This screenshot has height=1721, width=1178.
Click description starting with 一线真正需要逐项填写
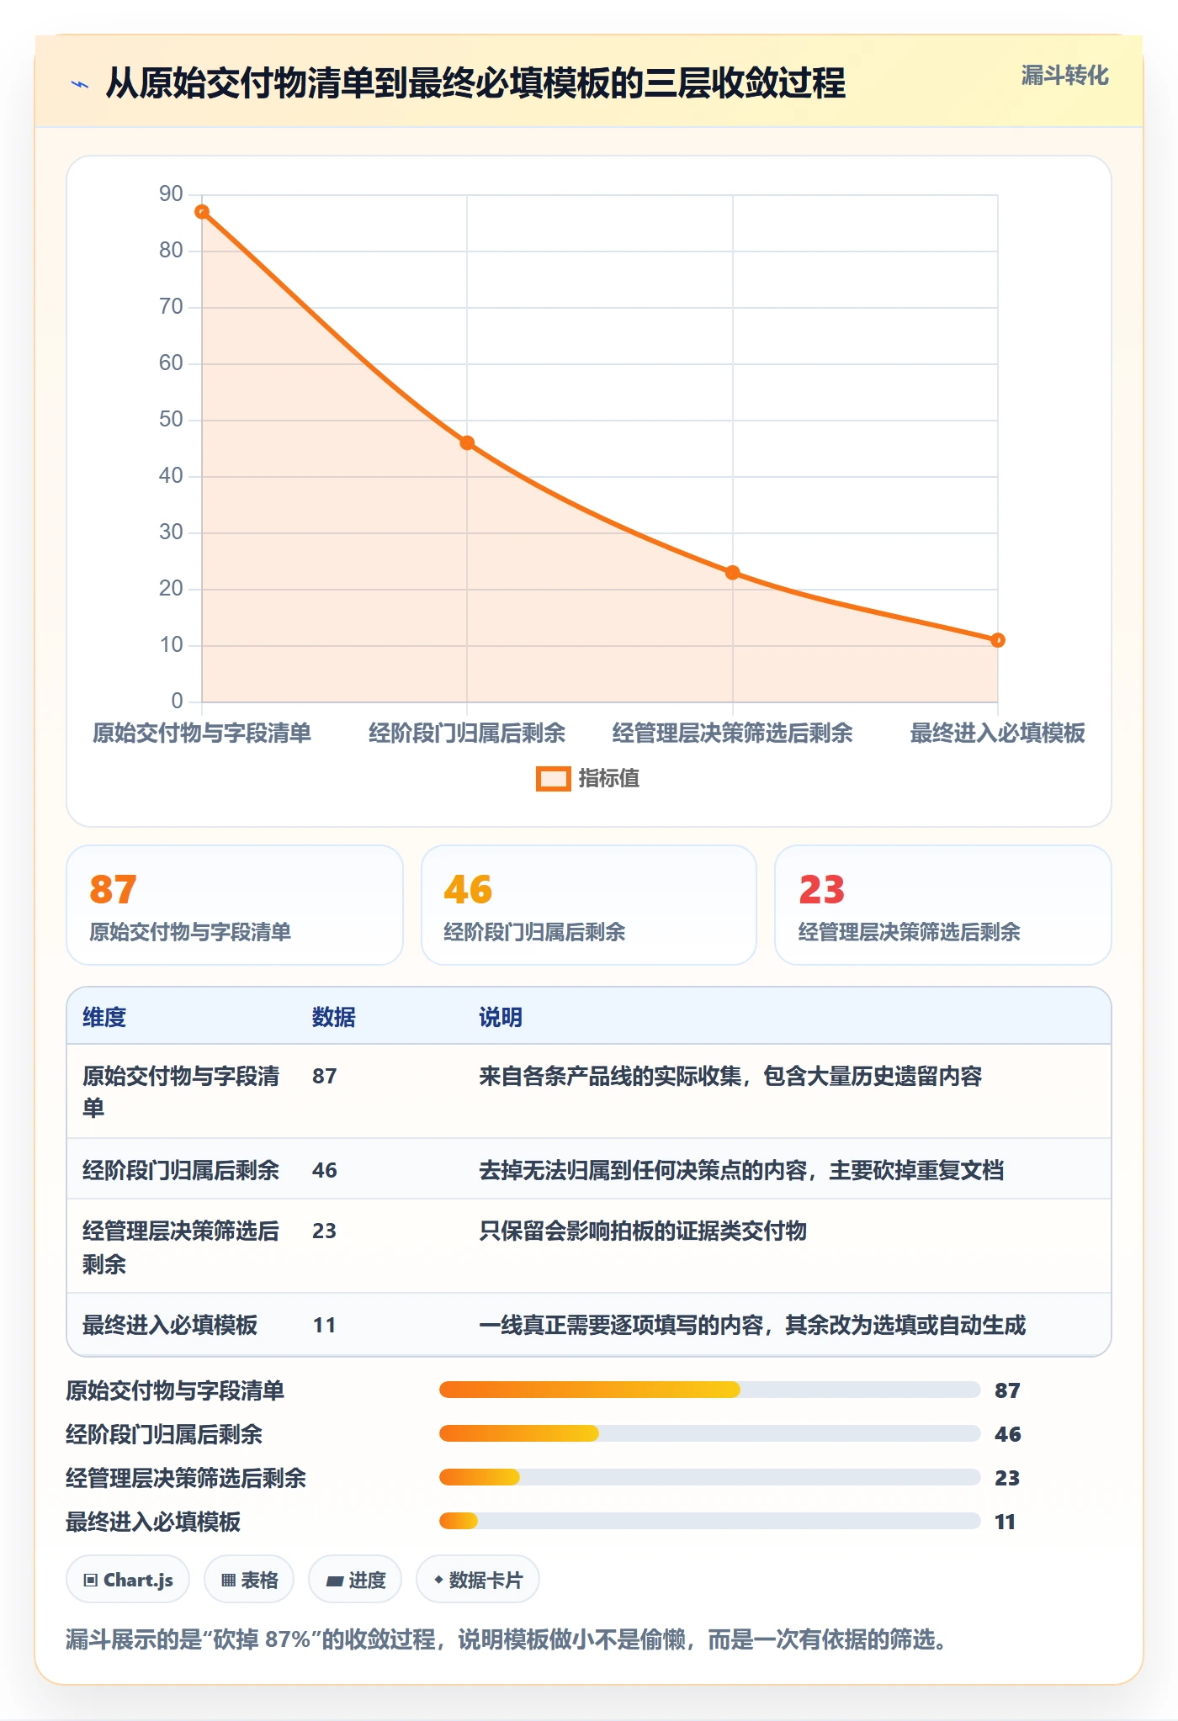tap(752, 1326)
